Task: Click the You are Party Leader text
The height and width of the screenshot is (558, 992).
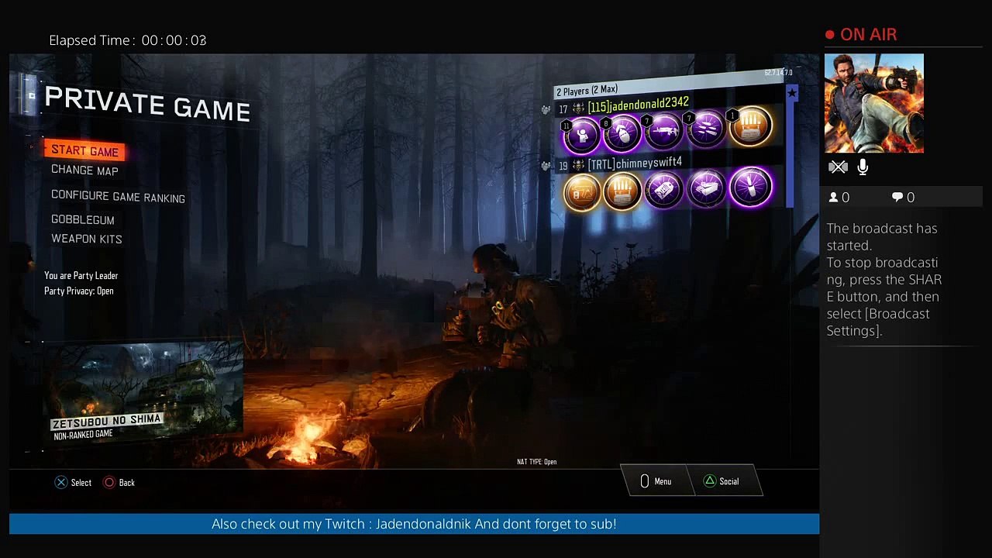Action: (81, 276)
